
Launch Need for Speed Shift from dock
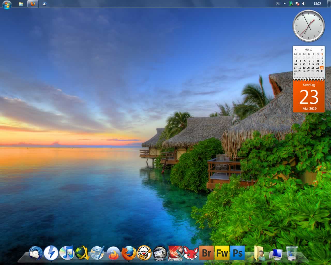pyautogui.click(x=160, y=253)
